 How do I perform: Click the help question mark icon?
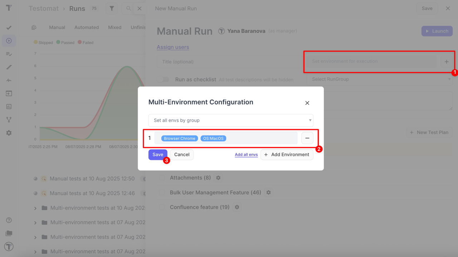coord(9,220)
